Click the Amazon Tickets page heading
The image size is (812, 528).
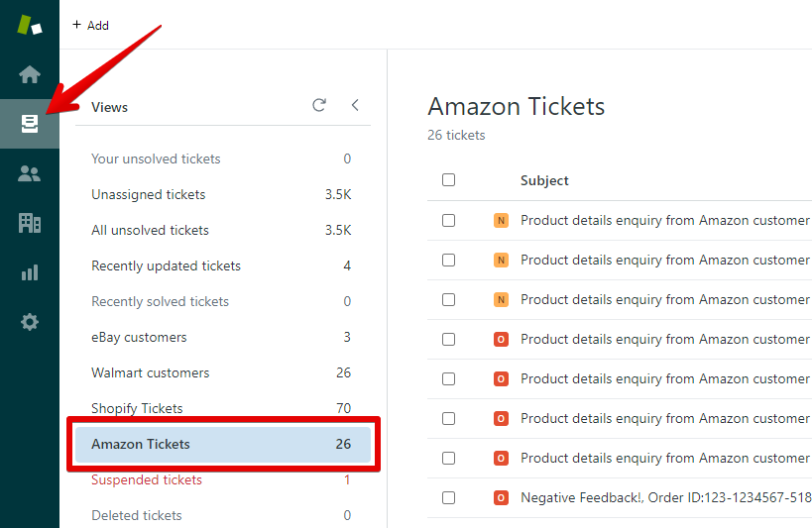(517, 106)
